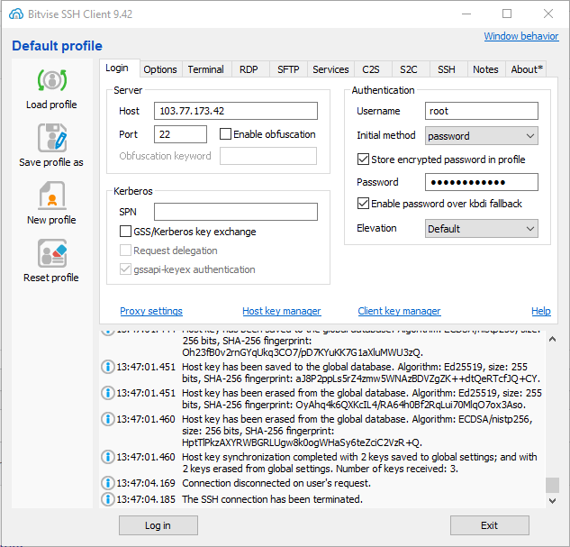Click the log scrollbar thumb
This screenshot has height=547, width=570.
click(x=552, y=485)
